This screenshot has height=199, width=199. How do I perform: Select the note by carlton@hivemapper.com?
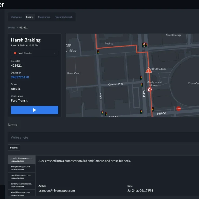[22, 185]
